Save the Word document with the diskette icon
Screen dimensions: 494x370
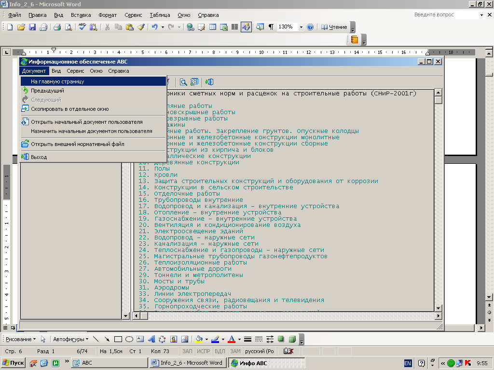(x=32, y=27)
